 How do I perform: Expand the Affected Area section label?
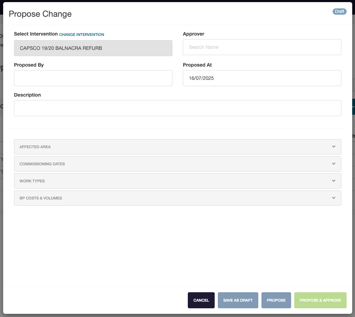(x=35, y=147)
